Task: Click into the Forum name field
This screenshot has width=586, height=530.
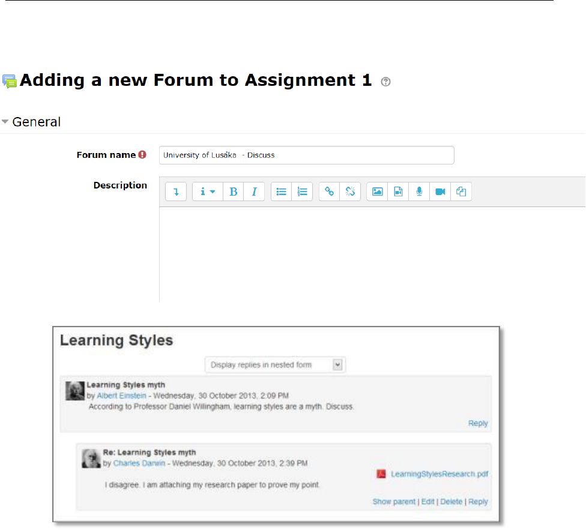Action: [x=306, y=155]
